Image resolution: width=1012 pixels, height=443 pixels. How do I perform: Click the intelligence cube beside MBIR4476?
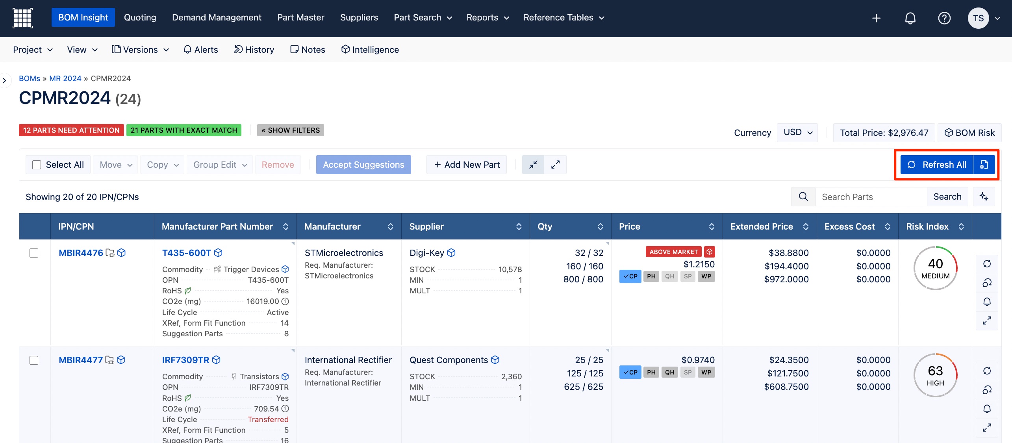pos(121,253)
